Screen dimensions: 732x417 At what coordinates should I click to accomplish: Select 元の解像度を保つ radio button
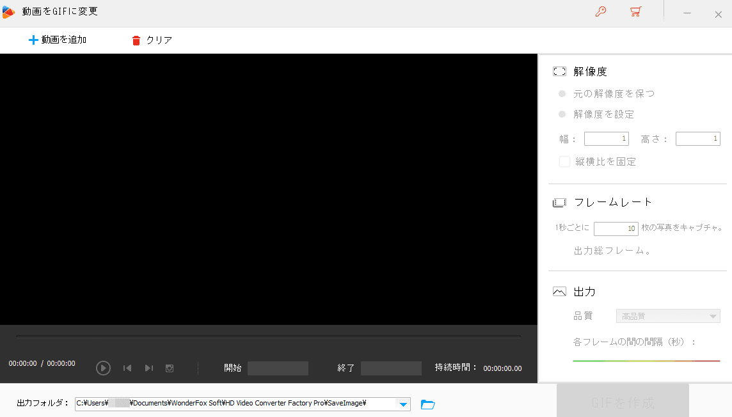[562, 94]
